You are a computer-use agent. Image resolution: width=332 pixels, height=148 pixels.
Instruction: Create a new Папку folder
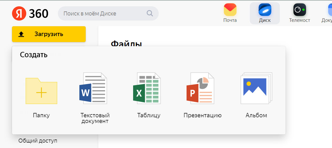41,98
